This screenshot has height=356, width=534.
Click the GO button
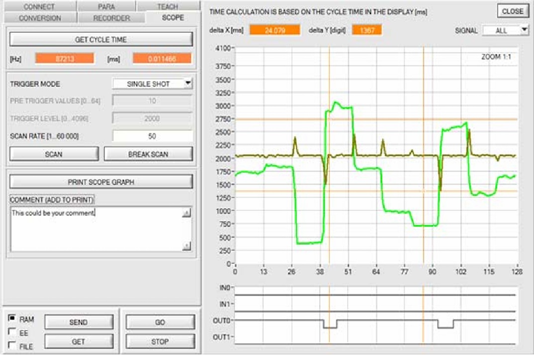point(160,322)
